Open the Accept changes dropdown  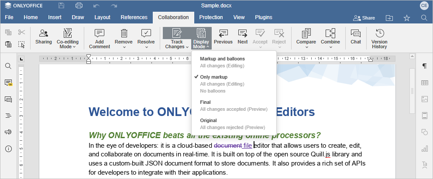(x=260, y=47)
